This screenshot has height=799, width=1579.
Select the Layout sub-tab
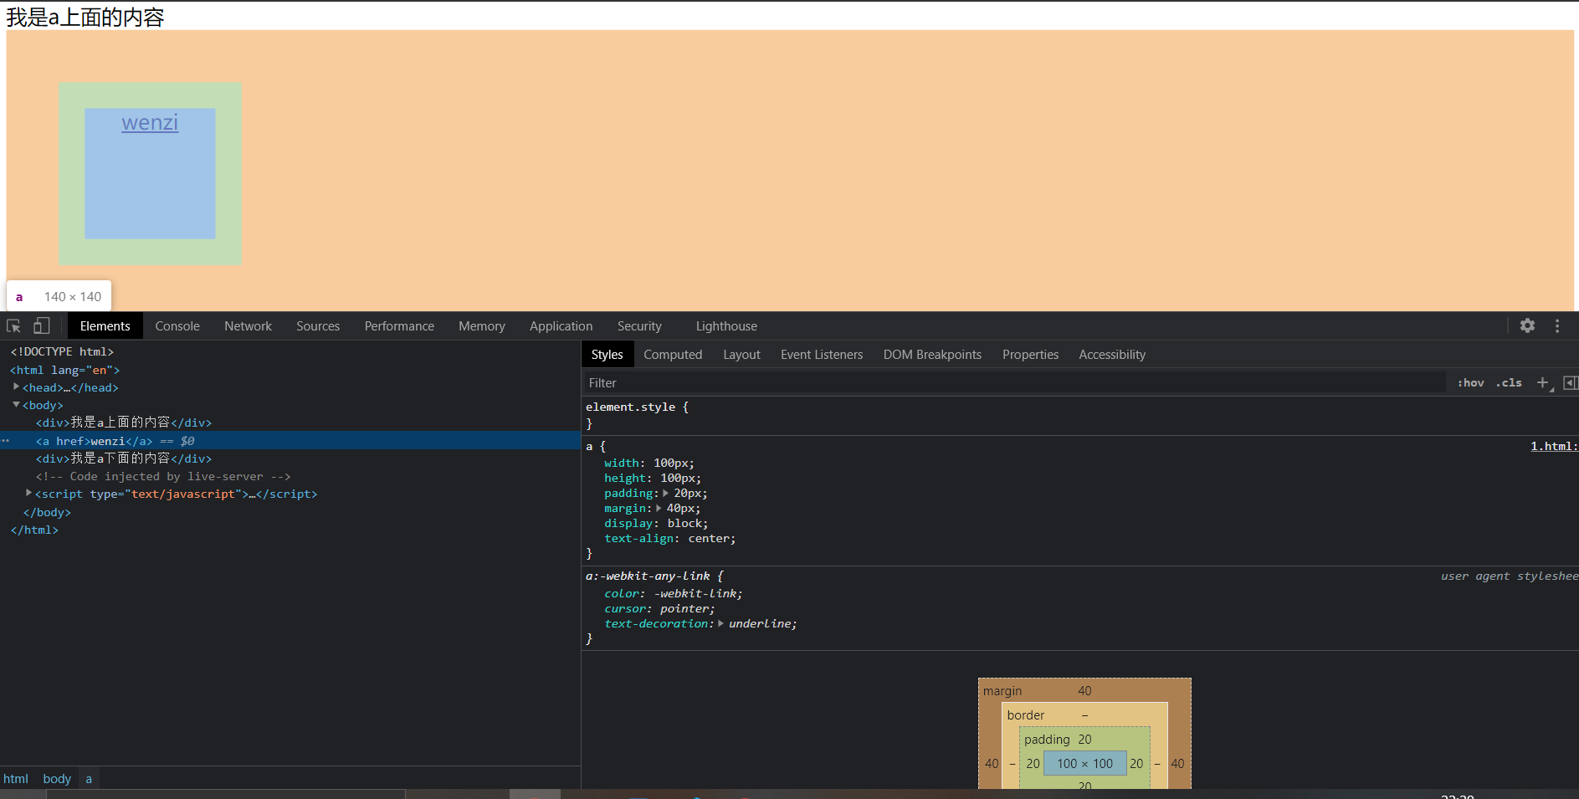[741, 355]
